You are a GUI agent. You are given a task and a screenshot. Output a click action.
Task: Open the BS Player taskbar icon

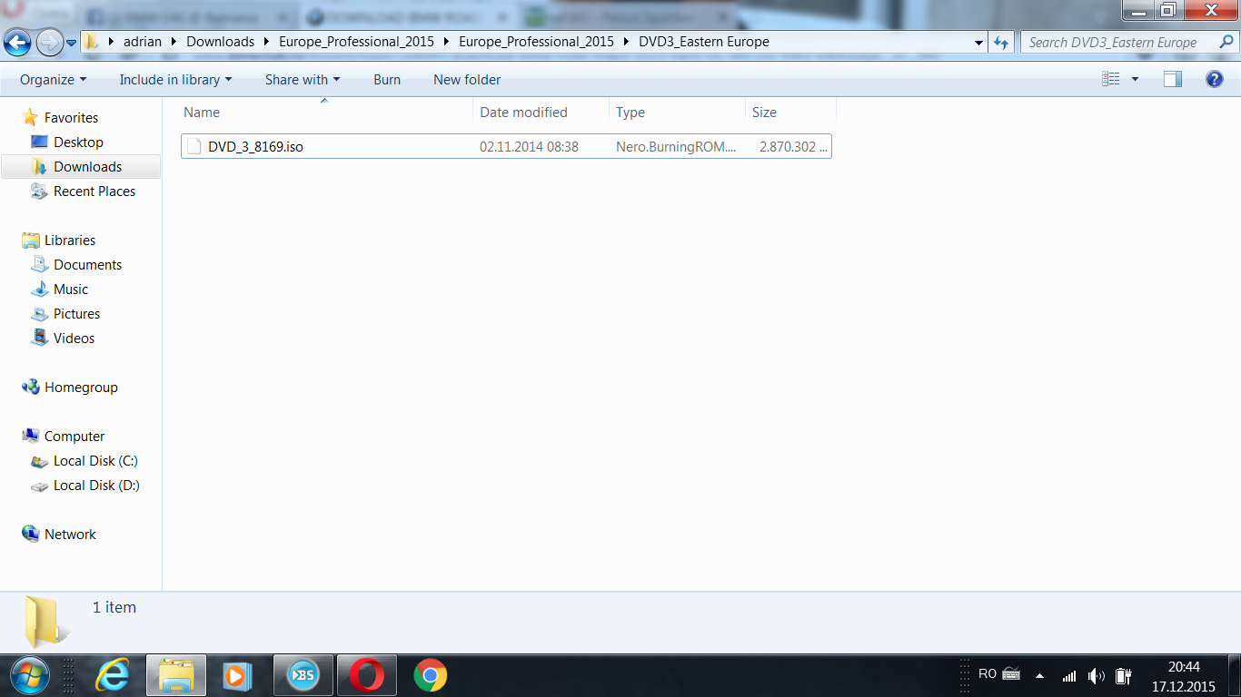coord(303,675)
